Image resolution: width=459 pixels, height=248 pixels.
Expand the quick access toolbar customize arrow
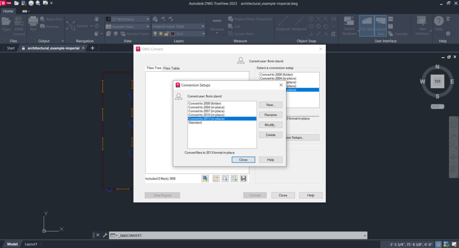click(52, 3)
